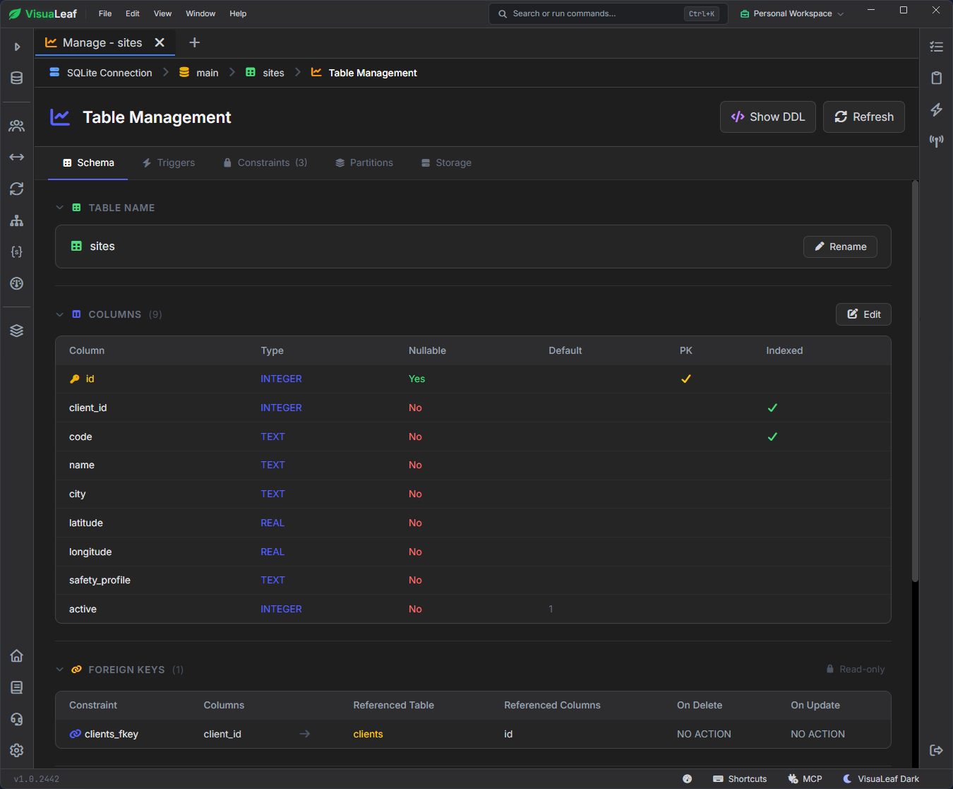Click the lightning bolt icon in right panel
953x789 pixels.
(937, 109)
